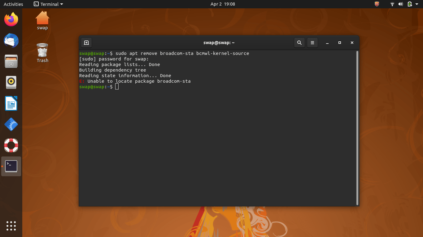Open a new terminal tab
Viewport: 423px width, 237px height.
[86, 43]
